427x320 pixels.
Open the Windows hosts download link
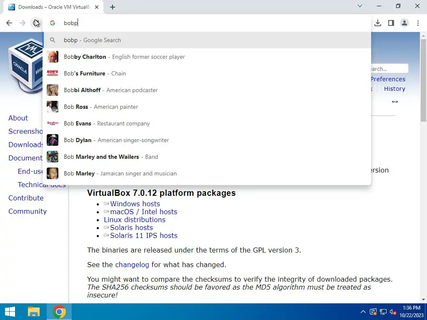[x=135, y=204]
